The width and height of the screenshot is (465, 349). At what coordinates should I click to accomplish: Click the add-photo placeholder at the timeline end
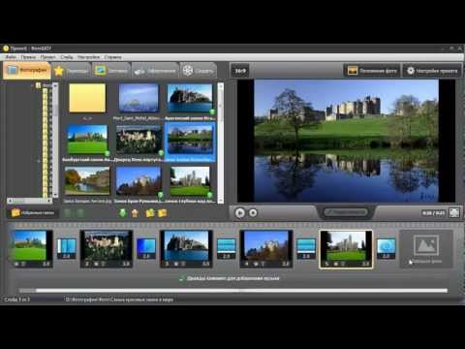tap(426, 249)
